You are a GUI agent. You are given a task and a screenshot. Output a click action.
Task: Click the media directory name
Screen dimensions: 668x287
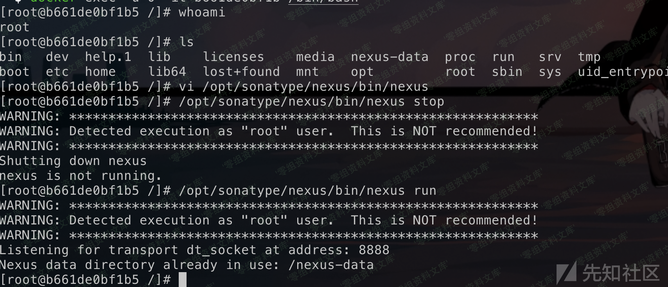click(x=315, y=57)
